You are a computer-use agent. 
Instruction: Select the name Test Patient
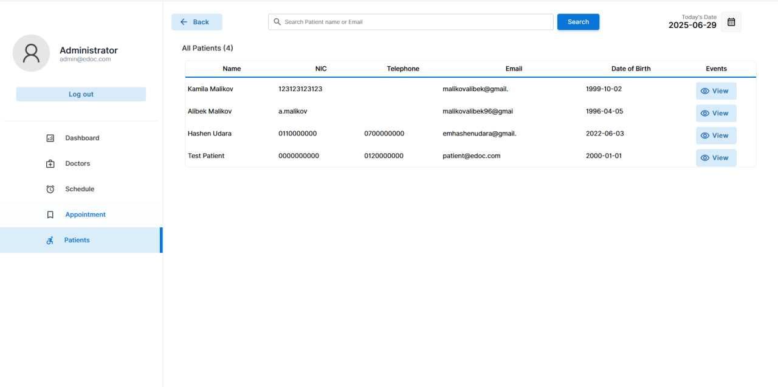pos(206,156)
